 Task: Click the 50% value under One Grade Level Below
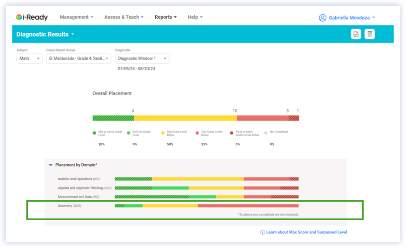coord(170,144)
